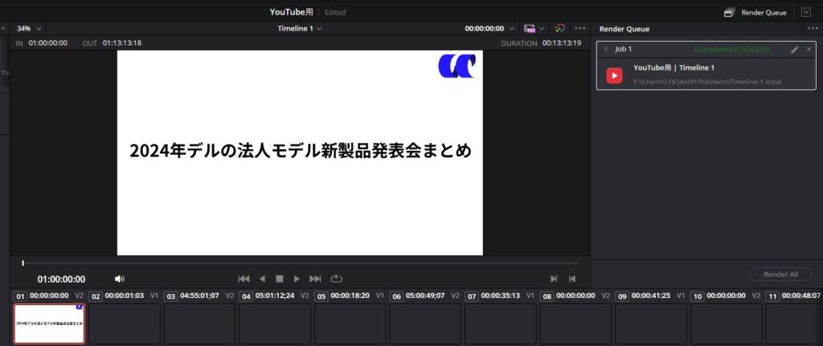The image size is (823, 346).
Task: Click the proxy/timeline playback FX icon
Action: click(530, 28)
